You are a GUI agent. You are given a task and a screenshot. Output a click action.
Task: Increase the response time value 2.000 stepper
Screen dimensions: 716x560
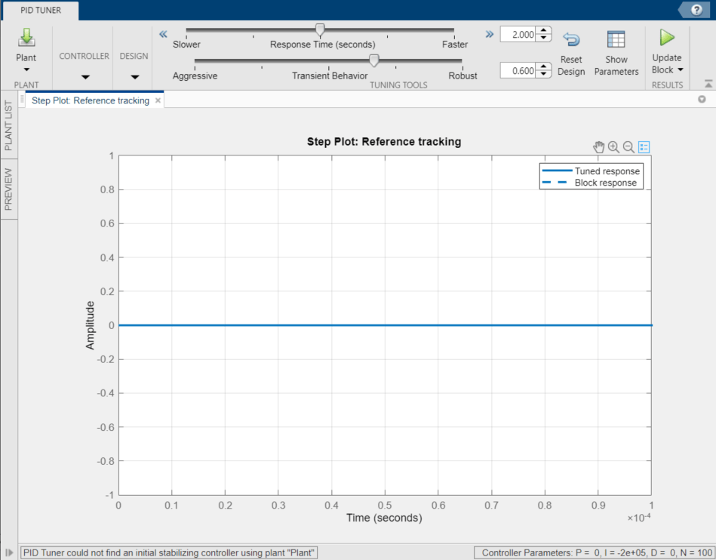coord(543,30)
